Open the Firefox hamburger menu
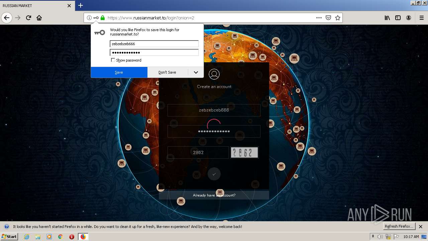This screenshot has width=428, height=241. (421, 18)
